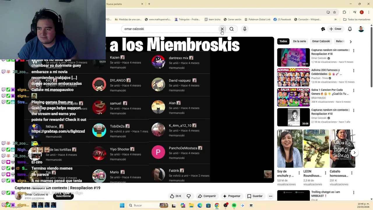Open Microsoft Edge from the taskbar

coord(200,205)
